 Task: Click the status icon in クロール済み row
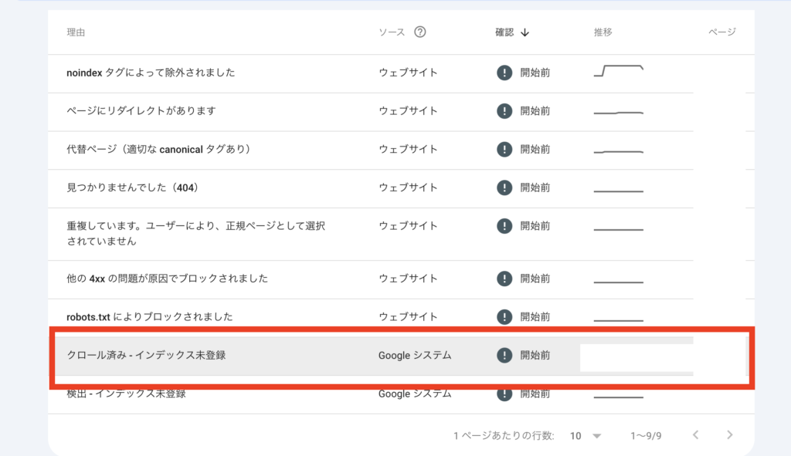click(504, 356)
